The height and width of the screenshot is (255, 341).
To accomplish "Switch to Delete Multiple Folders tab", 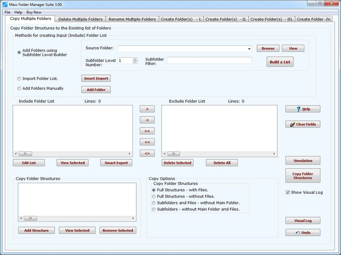I will coord(80,19).
